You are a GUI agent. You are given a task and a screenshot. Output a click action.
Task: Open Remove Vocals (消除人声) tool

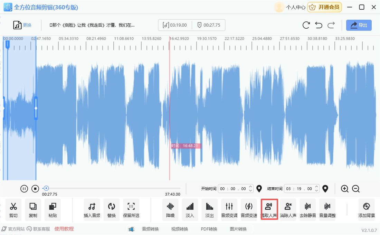coord(288,209)
